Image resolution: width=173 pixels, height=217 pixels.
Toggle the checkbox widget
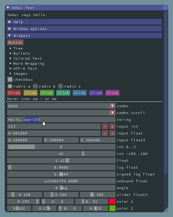(x=10, y=80)
